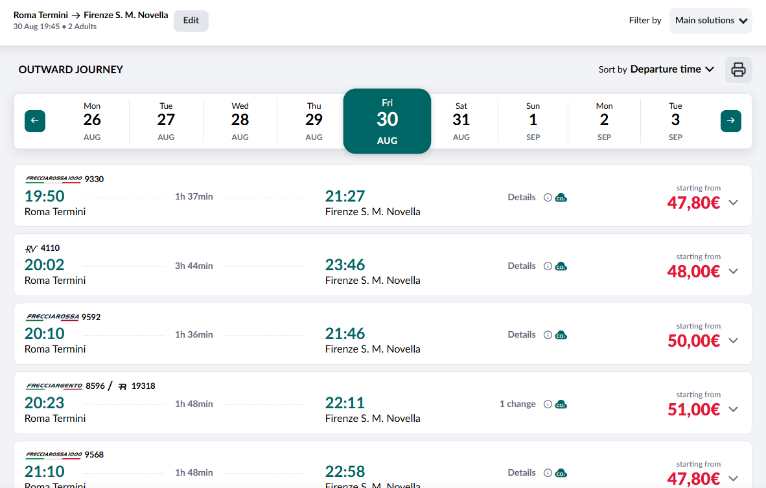Click the 1h 36min duration text
Viewport: 766px width, 488px height.
(x=194, y=334)
